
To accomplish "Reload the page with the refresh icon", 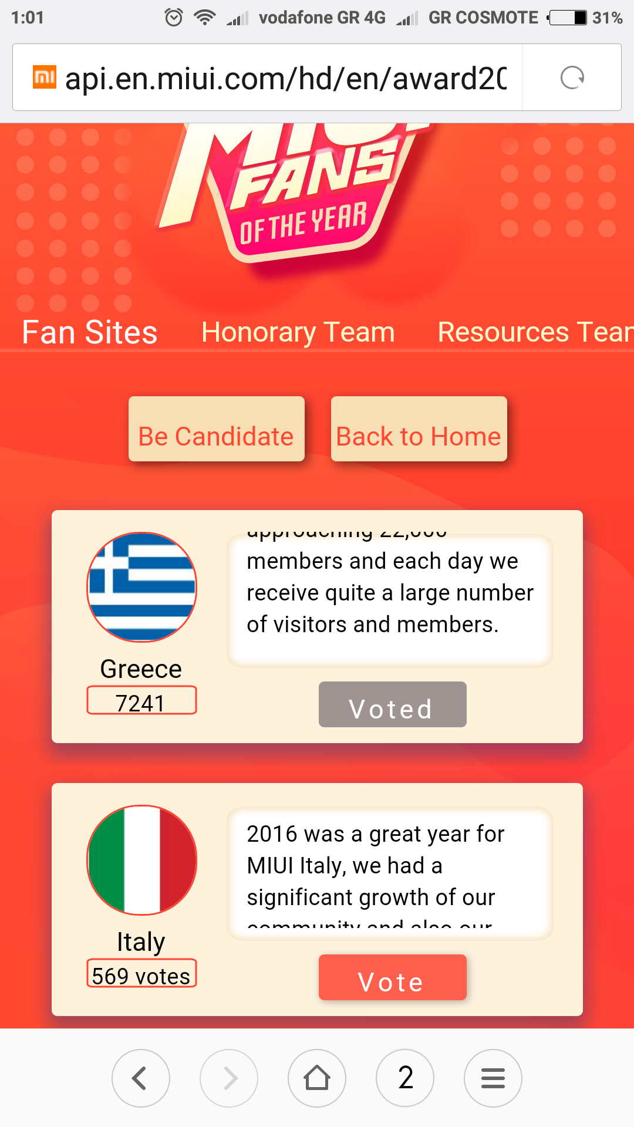I will pos(572,77).
